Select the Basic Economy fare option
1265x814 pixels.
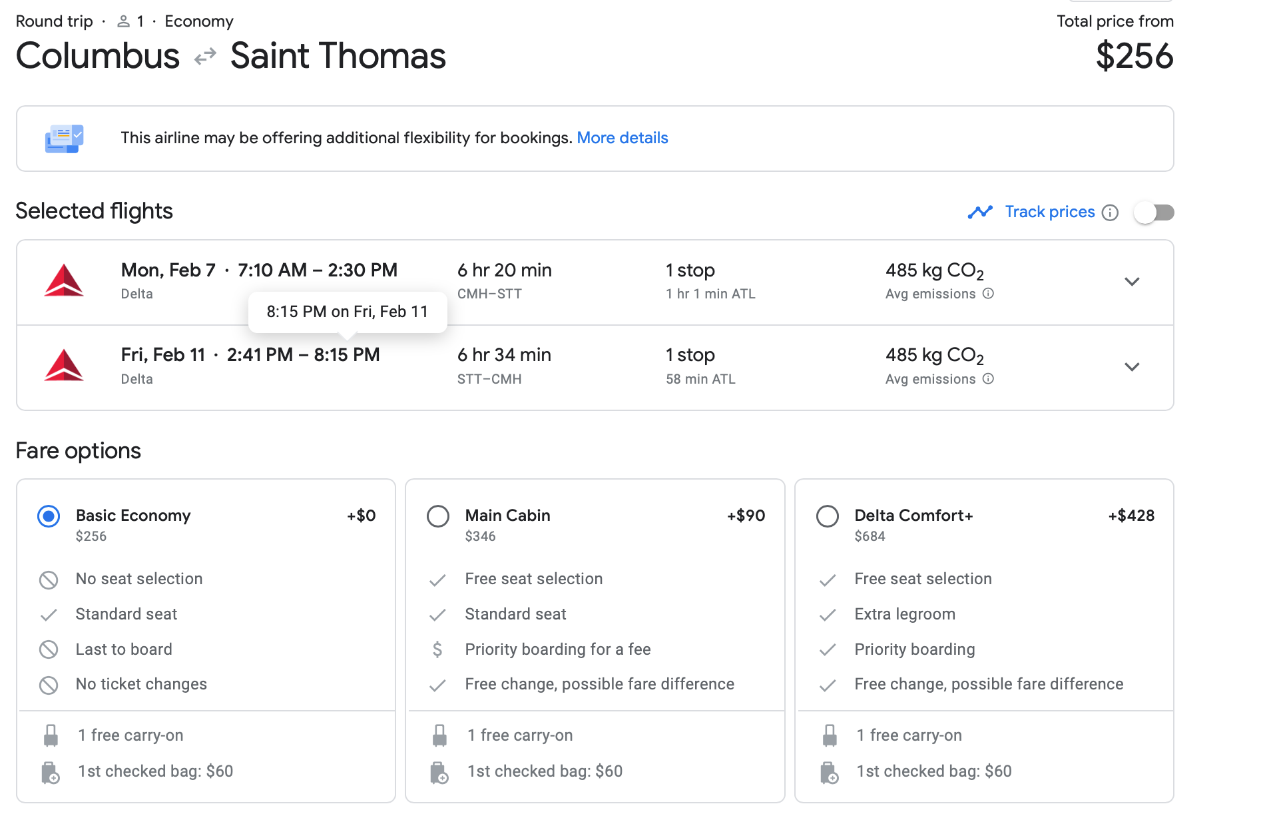(49, 516)
